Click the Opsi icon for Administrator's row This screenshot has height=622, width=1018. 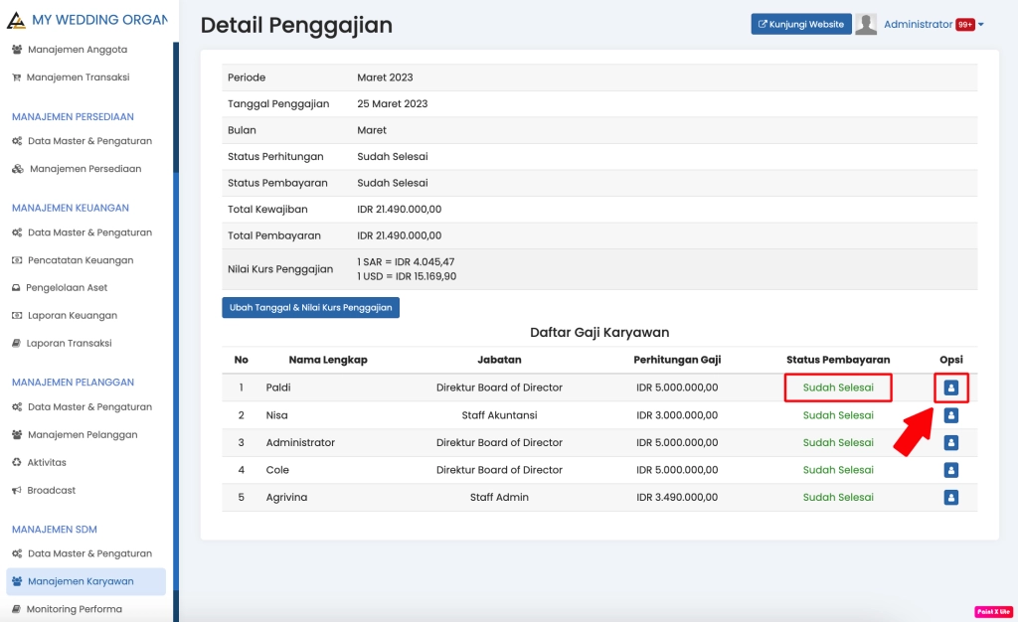click(950, 442)
